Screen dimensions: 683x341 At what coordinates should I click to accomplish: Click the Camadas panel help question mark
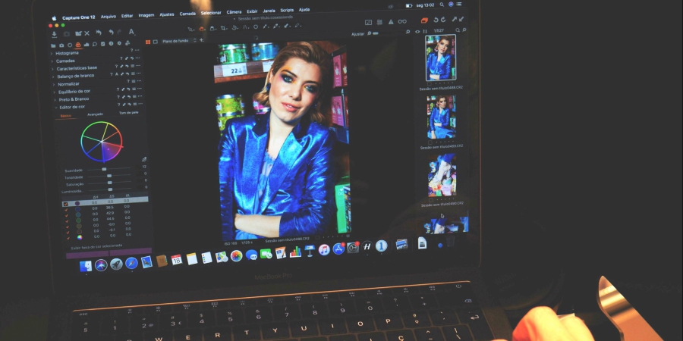pyautogui.click(x=121, y=58)
